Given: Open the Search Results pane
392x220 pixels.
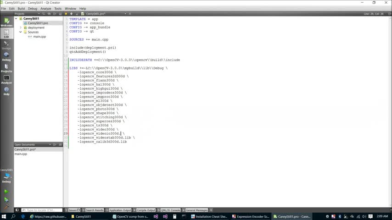Looking at the screenshot, I should pyautogui.click(x=93, y=210).
